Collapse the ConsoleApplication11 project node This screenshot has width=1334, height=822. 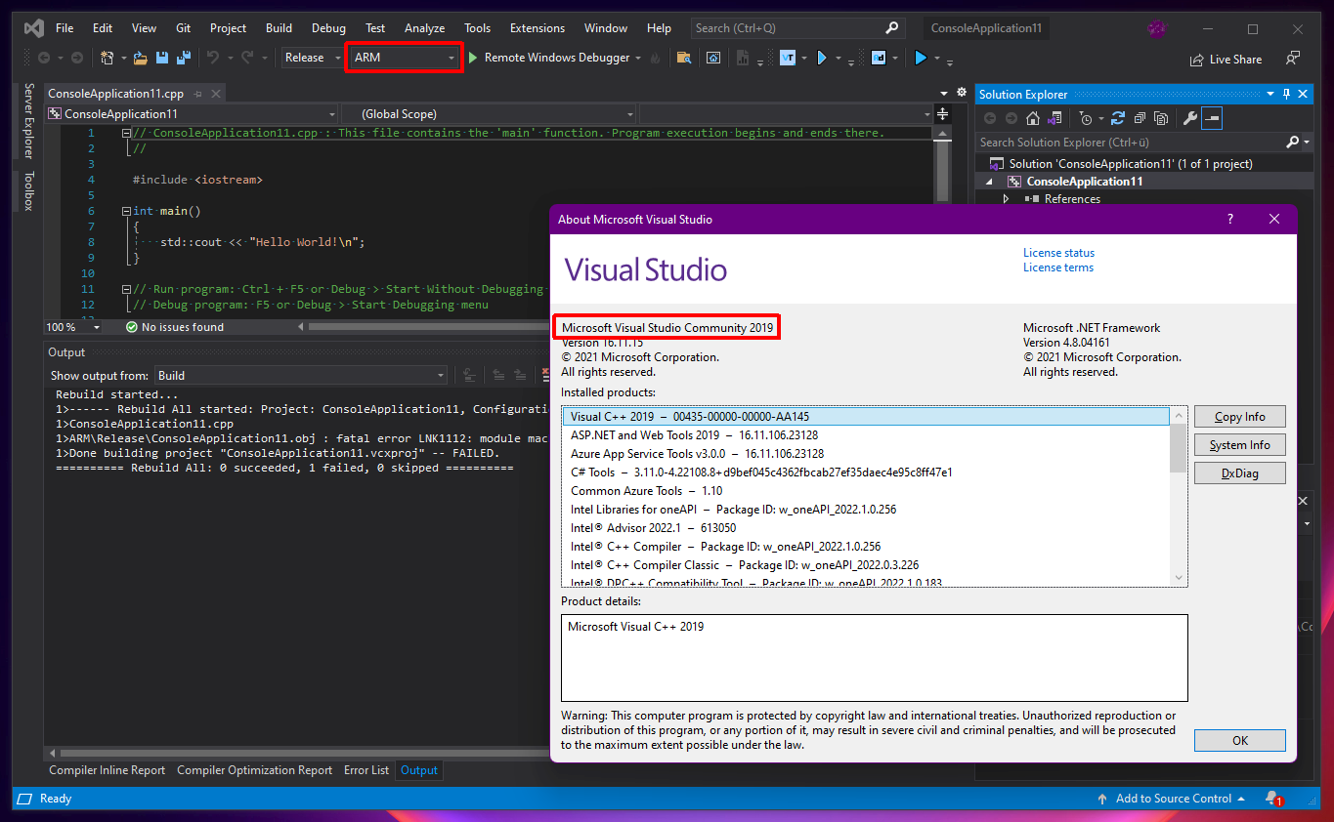click(988, 182)
